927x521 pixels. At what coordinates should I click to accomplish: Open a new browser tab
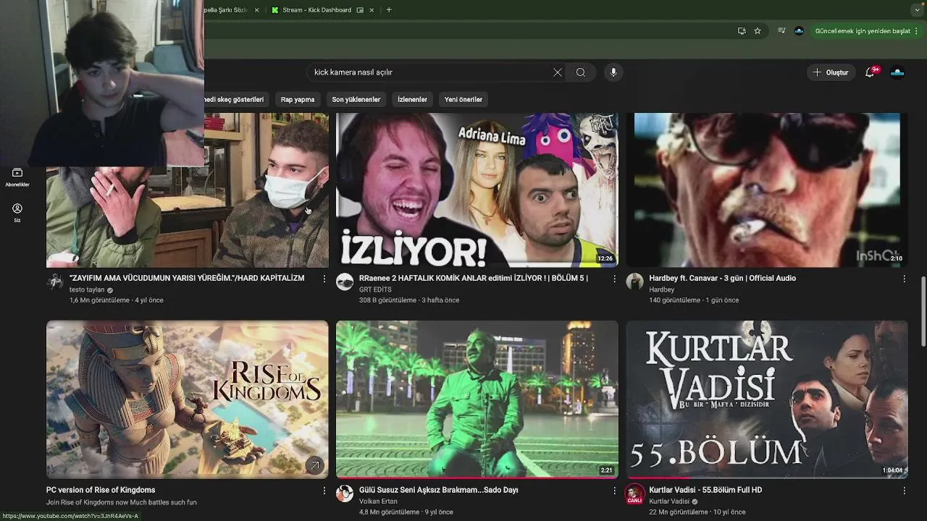click(x=389, y=10)
